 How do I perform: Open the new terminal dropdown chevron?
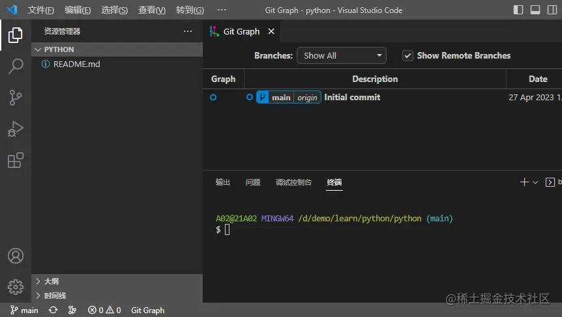click(535, 182)
